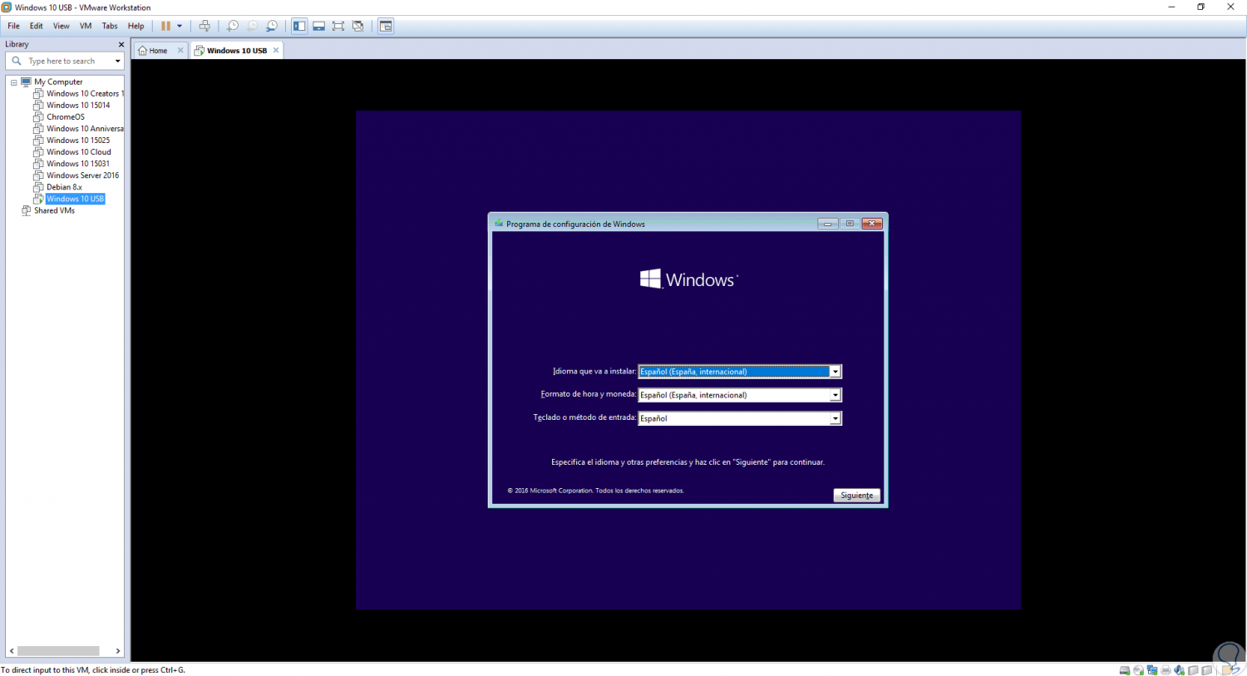Toggle the library sidebar view
This screenshot has width=1247, height=676.
coord(299,26)
